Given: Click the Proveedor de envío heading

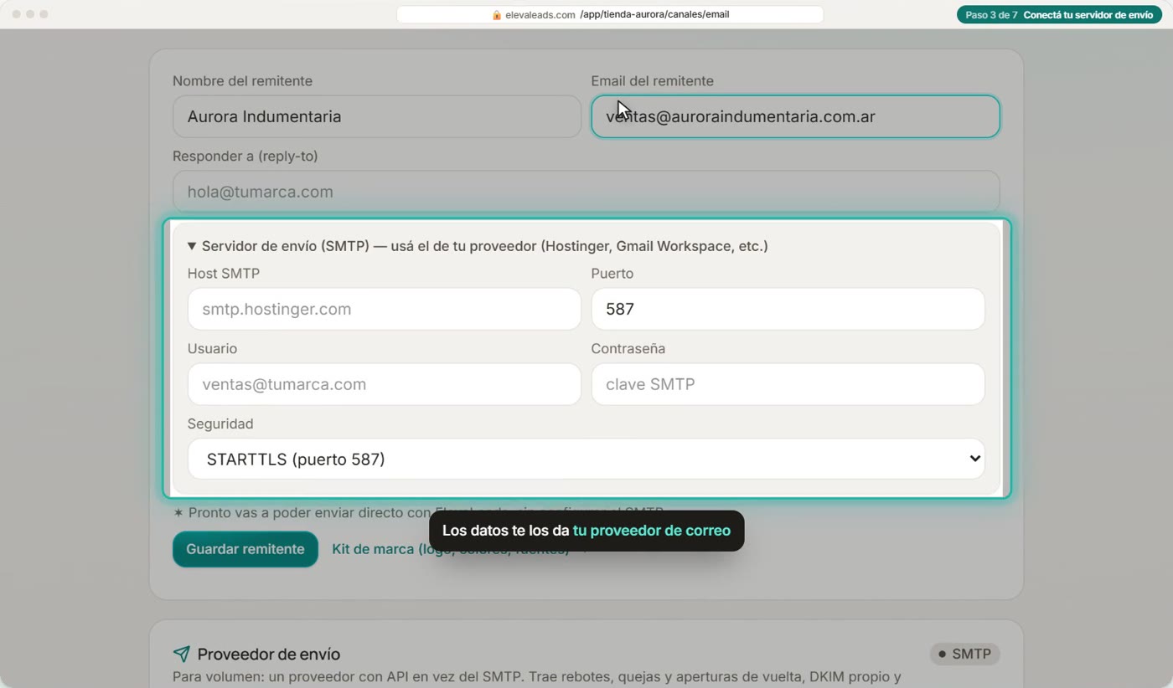Looking at the screenshot, I should [269, 654].
